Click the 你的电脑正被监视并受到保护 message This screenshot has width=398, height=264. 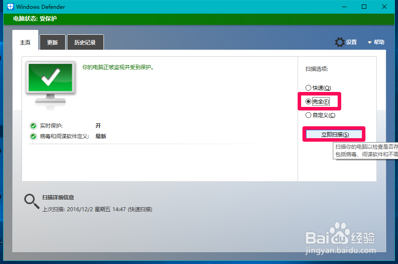click(118, 67)
